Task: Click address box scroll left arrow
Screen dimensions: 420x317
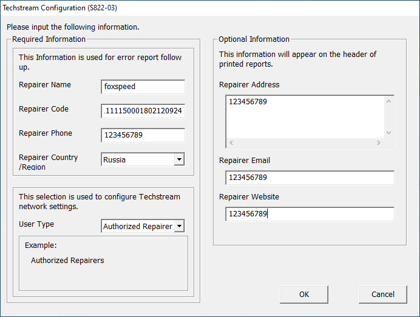Action: pos(231,143)
